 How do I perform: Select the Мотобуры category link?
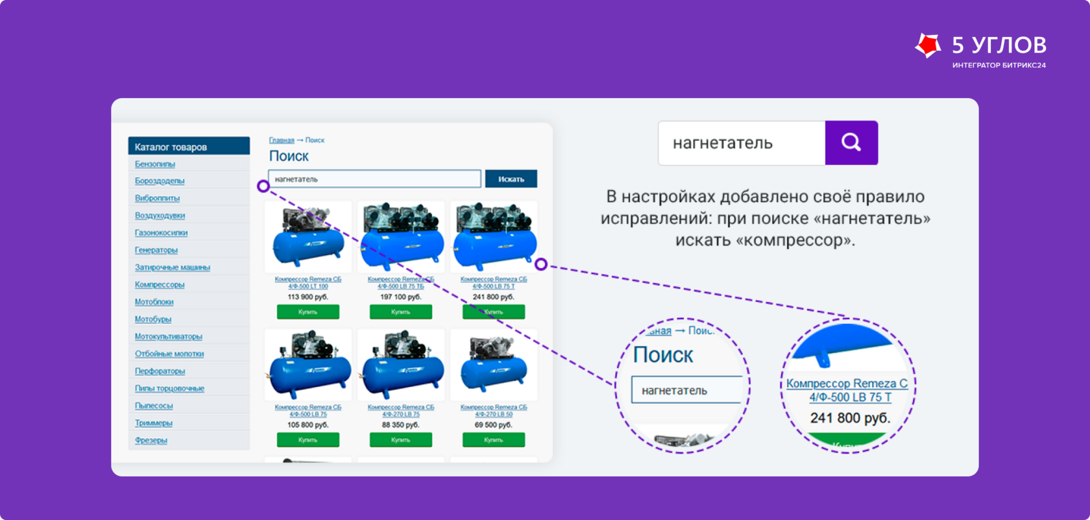coord(153,319)
